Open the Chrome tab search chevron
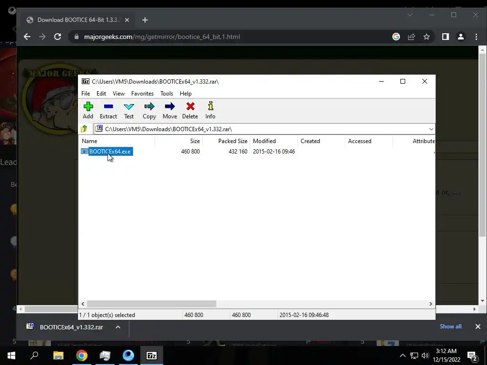The image size is (487, 365). (410, 15)
